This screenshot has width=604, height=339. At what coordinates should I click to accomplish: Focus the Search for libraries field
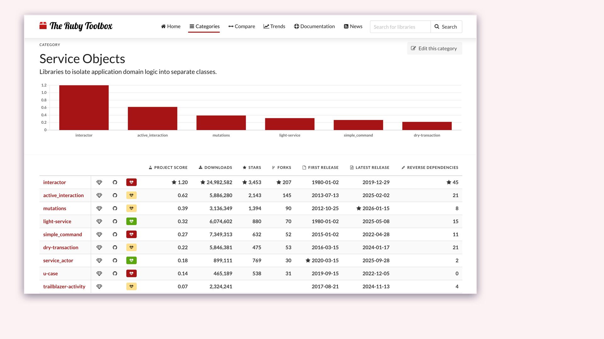pyautogui.click(x=400, y=27)
